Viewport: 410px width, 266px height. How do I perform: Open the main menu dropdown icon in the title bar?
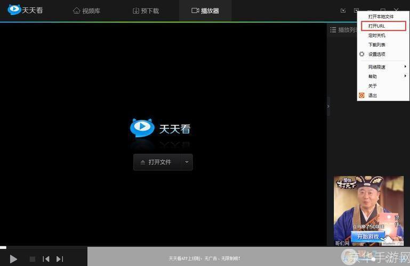(x=356, y=11)
